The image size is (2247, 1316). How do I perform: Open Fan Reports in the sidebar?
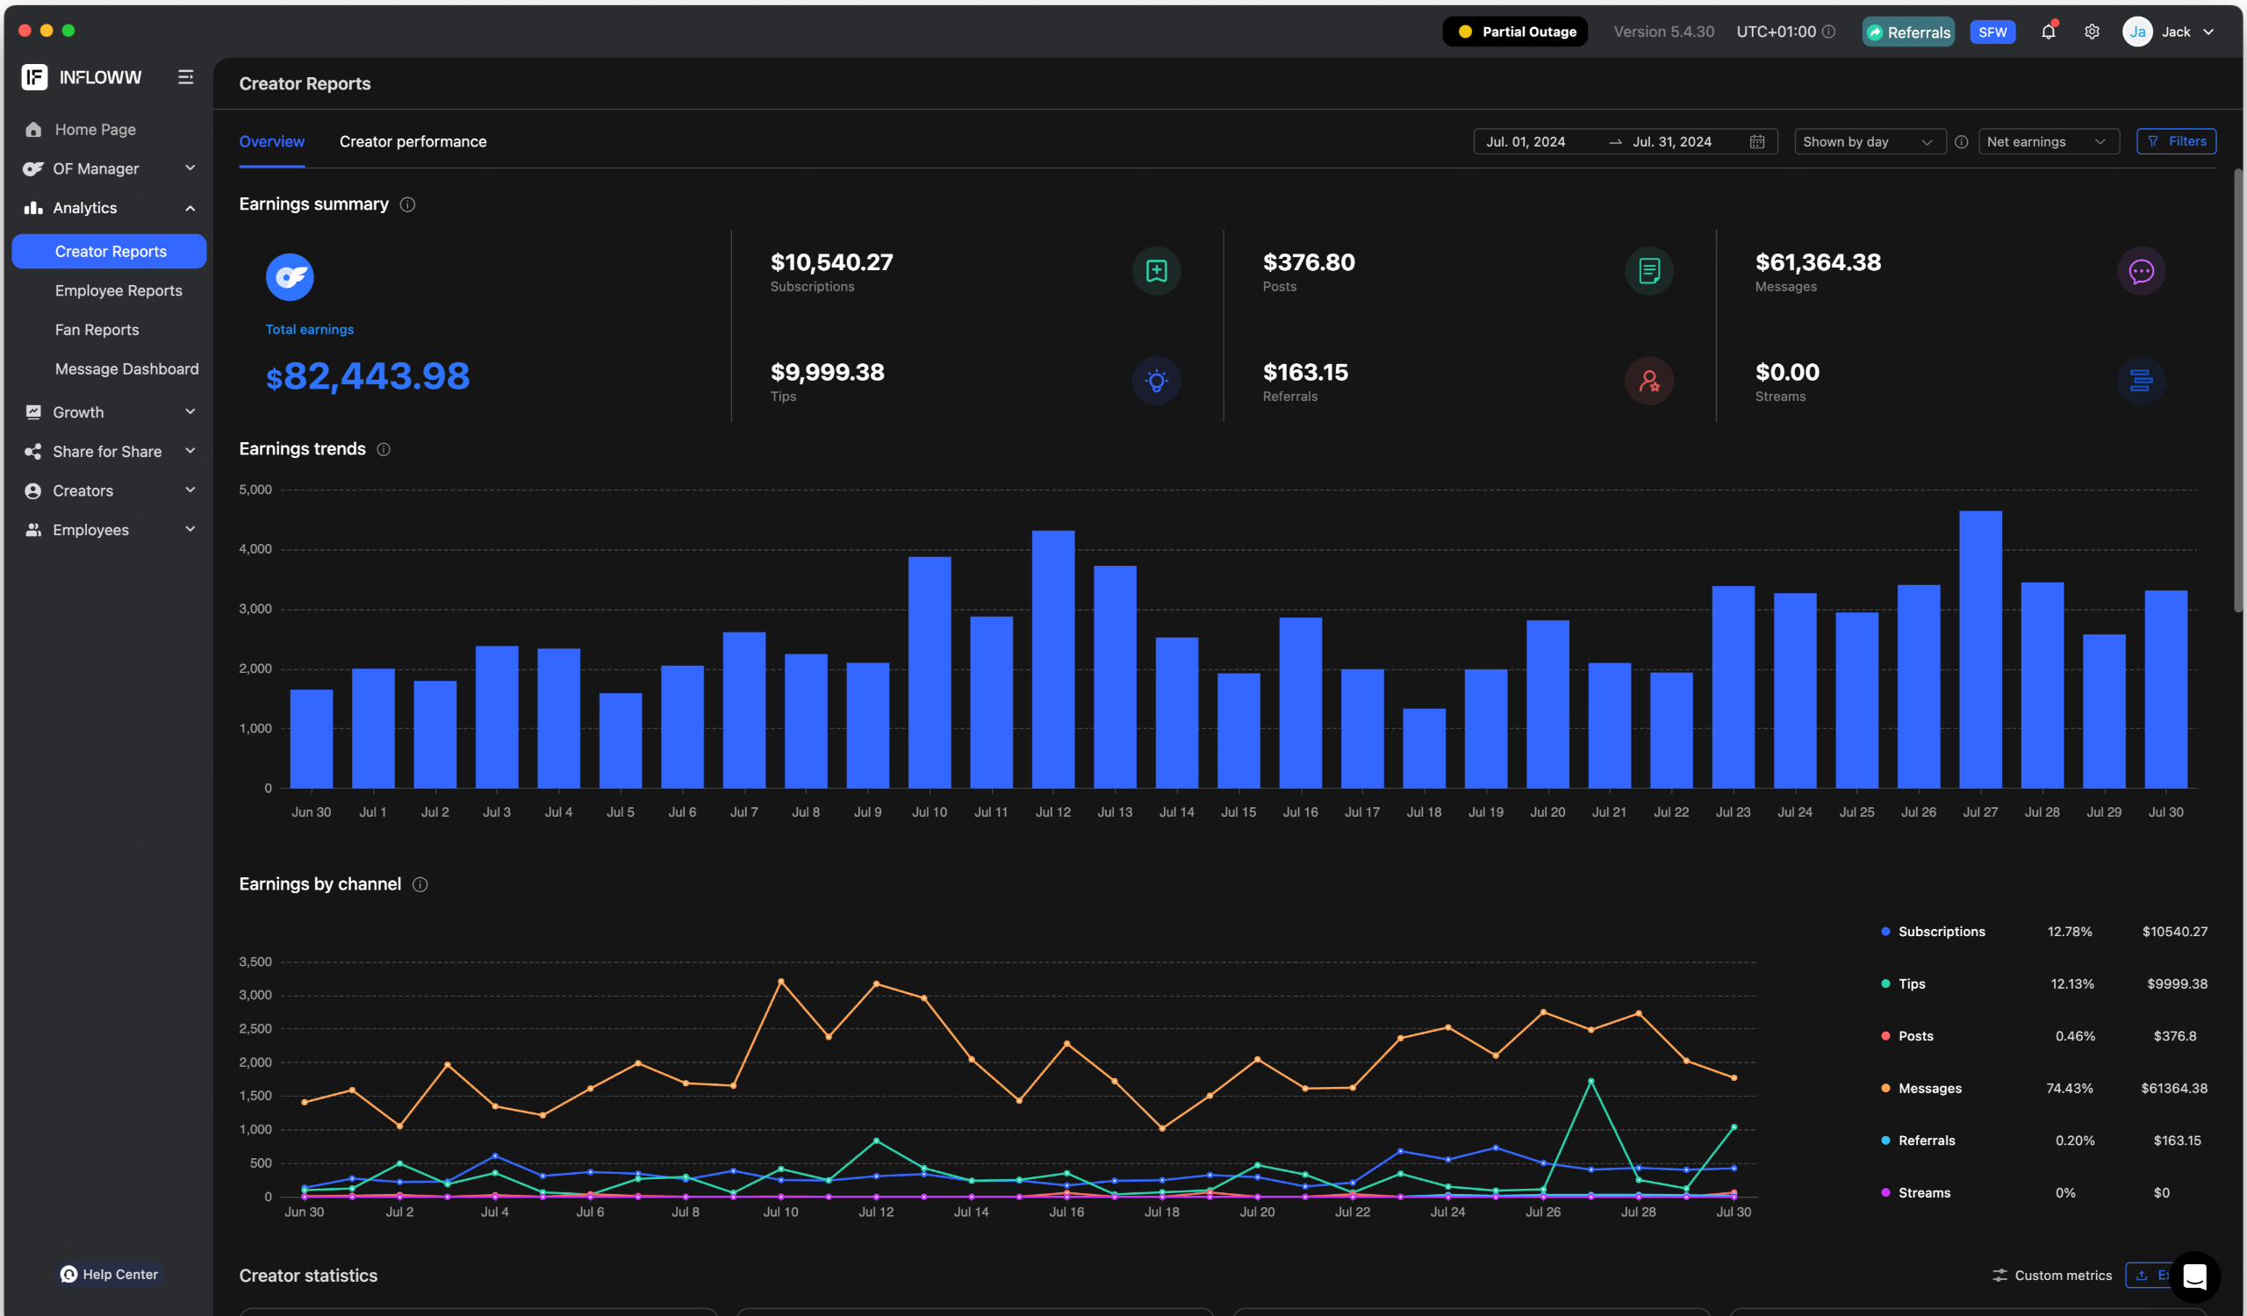coord(97,330)
